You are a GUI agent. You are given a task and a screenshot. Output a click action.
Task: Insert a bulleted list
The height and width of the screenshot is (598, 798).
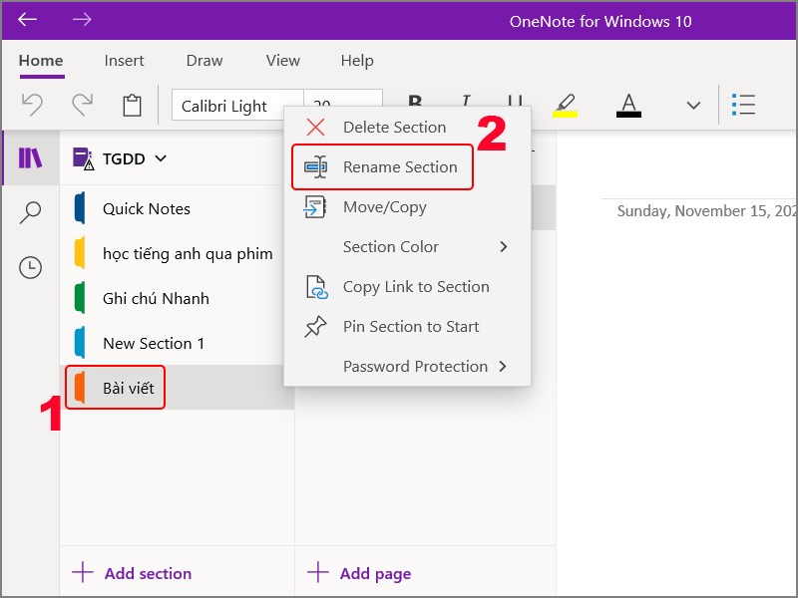tap(743, 105)
